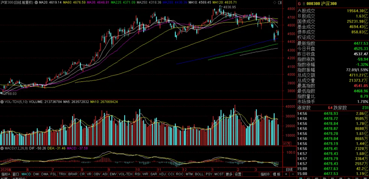
Task: Click the 3768.03 low price marker
Action: click(10, 94)
